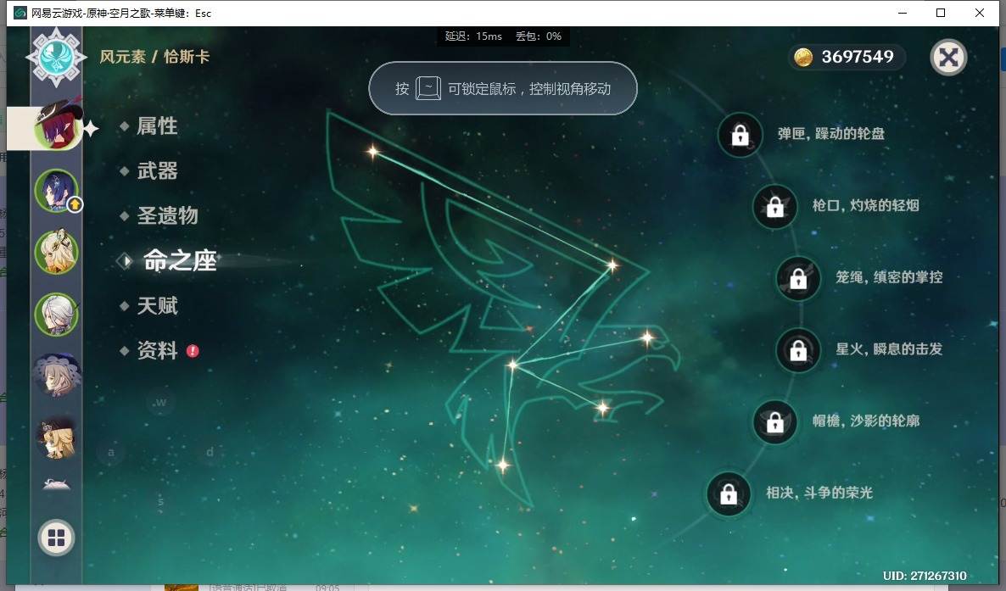Select the white-haired character portrait in sidebar
The height and width of the screenshot is (591, 1006).
(x=57, y=314)
